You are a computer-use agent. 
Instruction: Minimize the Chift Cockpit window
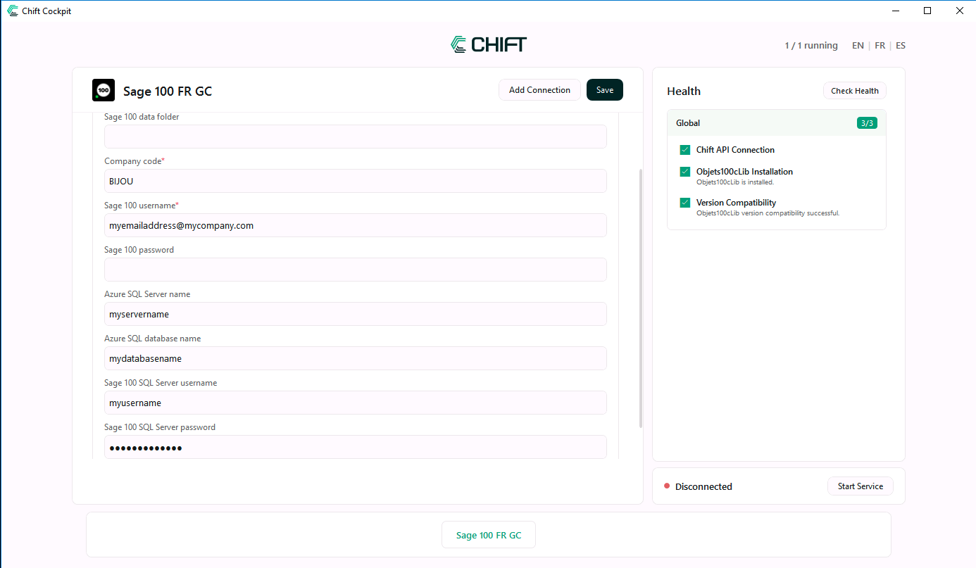pos(896,11)
